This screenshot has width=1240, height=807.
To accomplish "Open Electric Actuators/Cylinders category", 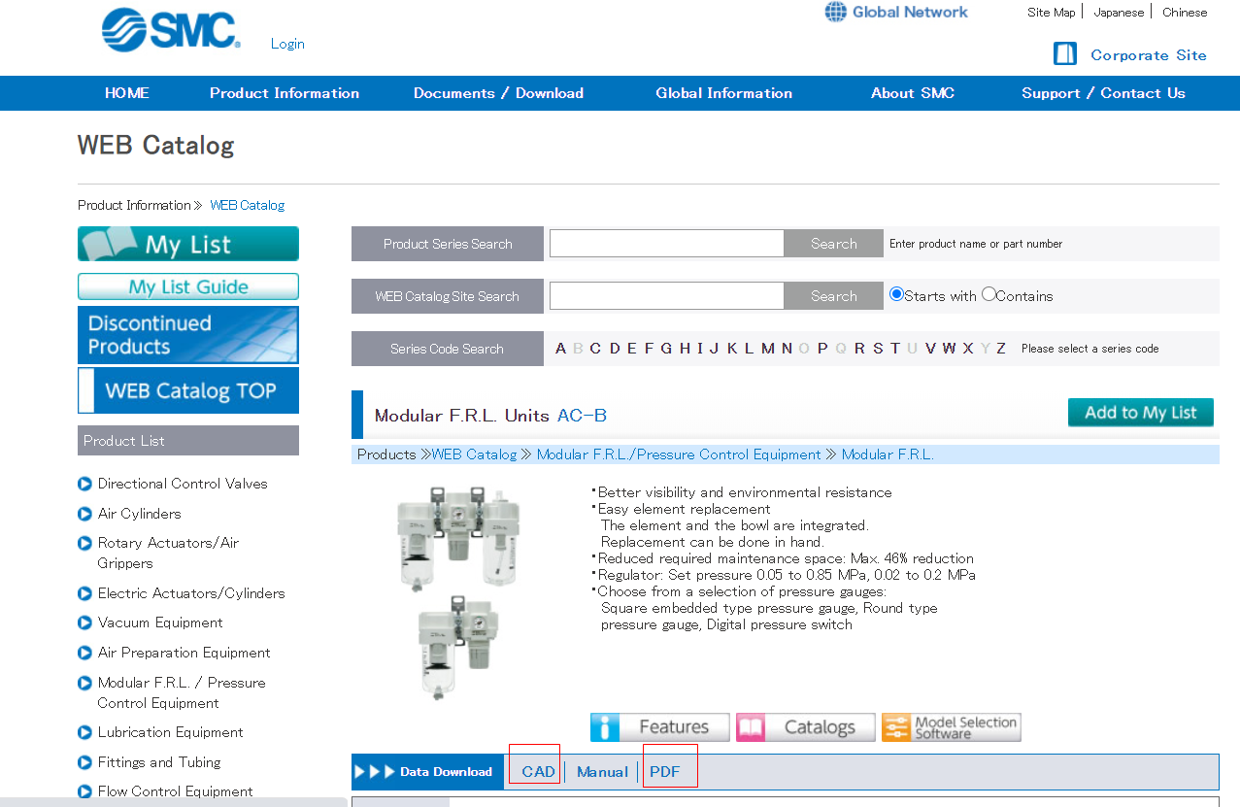I will 191,593.
